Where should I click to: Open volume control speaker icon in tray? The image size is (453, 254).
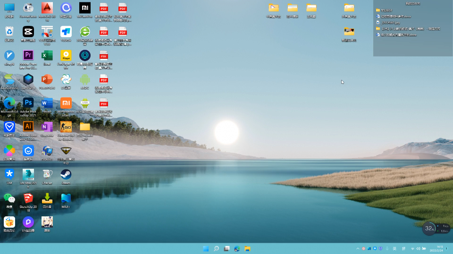[x=418, y=248]
